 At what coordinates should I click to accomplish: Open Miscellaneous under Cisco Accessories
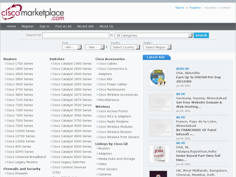coord(109,100)
